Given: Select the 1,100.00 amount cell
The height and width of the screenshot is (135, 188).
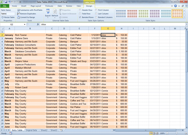Looking at the screenshot, I should [x=121, y=52].
